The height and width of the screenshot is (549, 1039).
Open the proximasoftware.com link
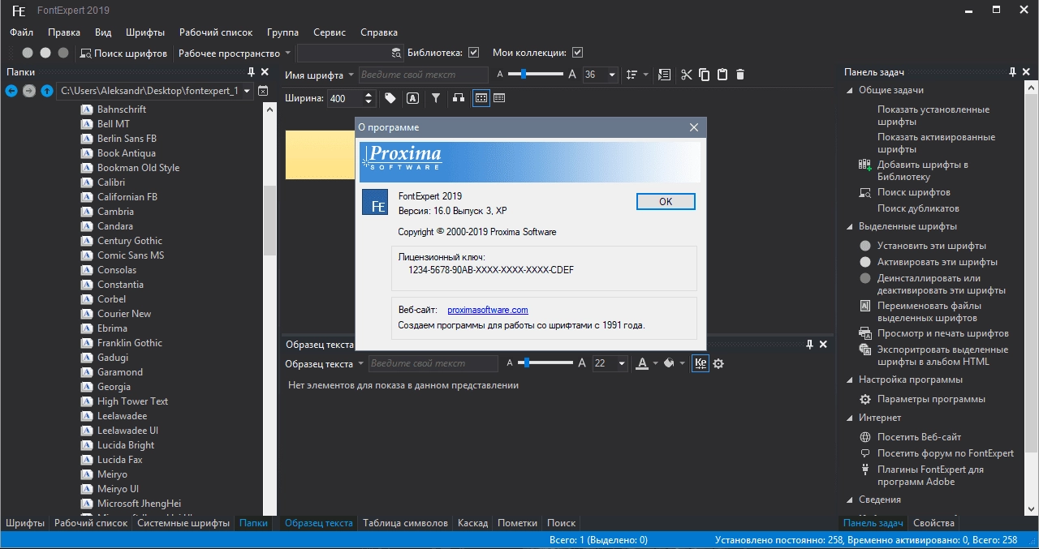pos(488,310)
